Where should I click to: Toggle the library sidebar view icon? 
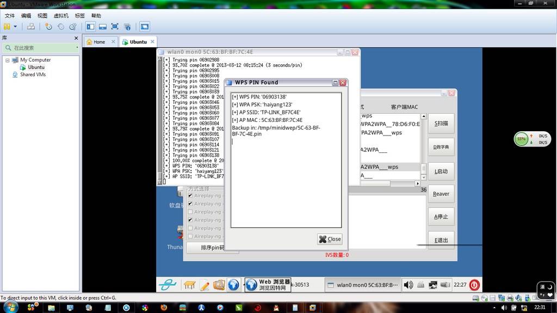point(91,26)
